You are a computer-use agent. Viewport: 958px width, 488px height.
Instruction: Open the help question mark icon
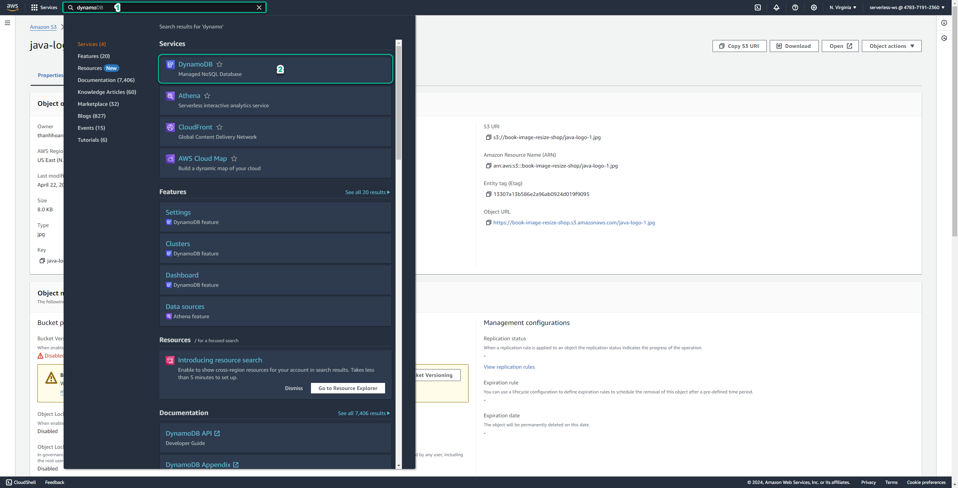click(x=795, y=7)
